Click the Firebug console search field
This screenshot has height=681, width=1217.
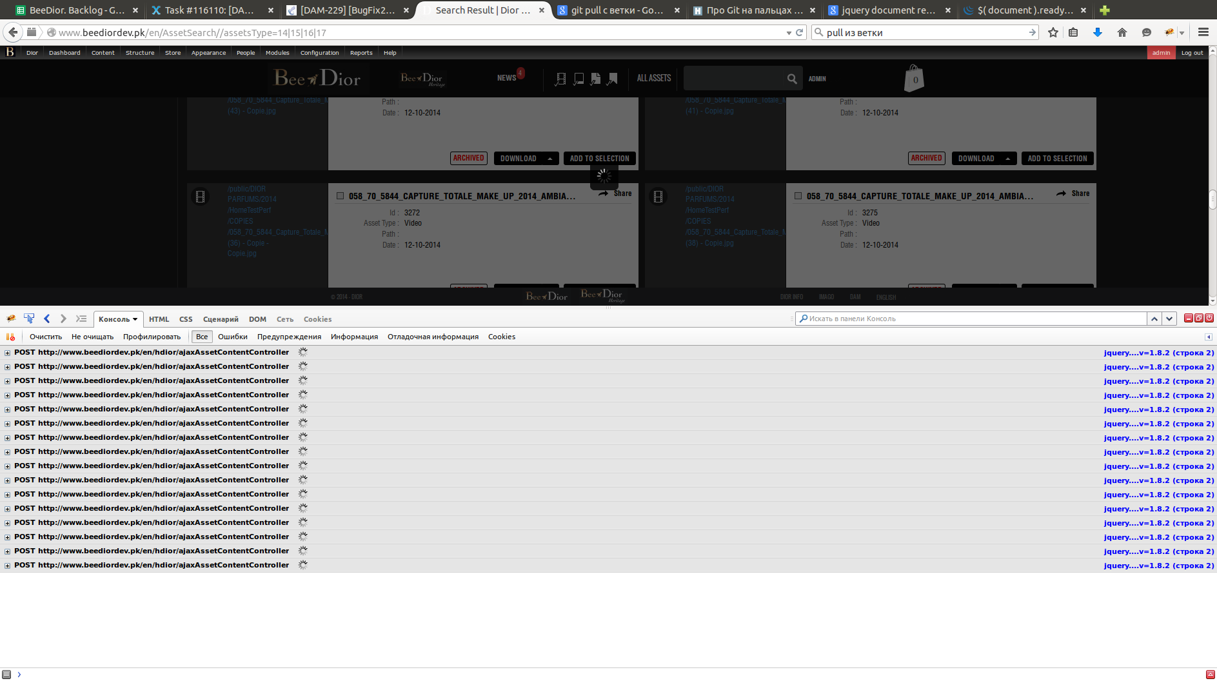click(971, 319)
